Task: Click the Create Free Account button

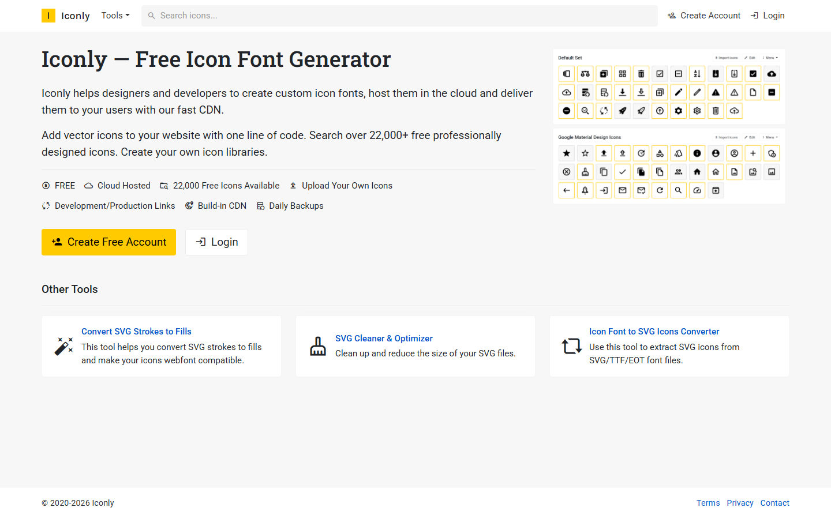Action: point(108,242)
